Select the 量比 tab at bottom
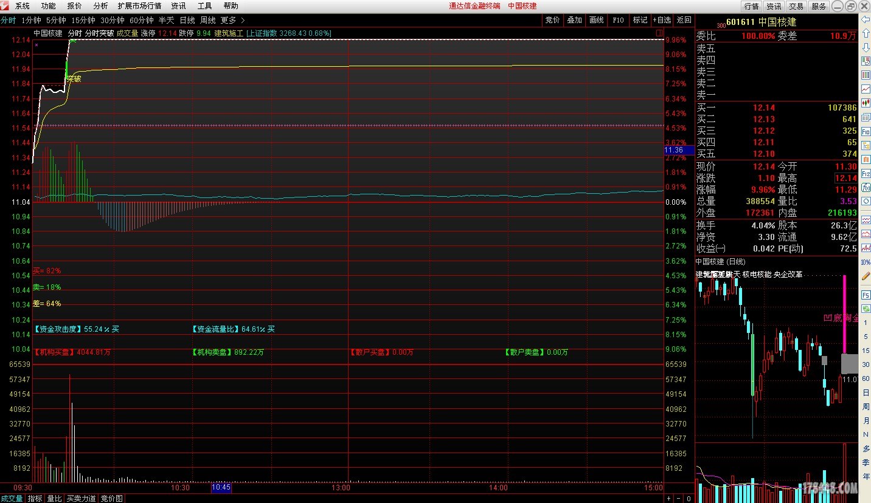This screenshot has width=871, height=503. 55,498
